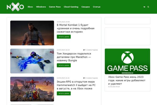
Task: Open the 0 комментариев link
Action: pos(91,78)
